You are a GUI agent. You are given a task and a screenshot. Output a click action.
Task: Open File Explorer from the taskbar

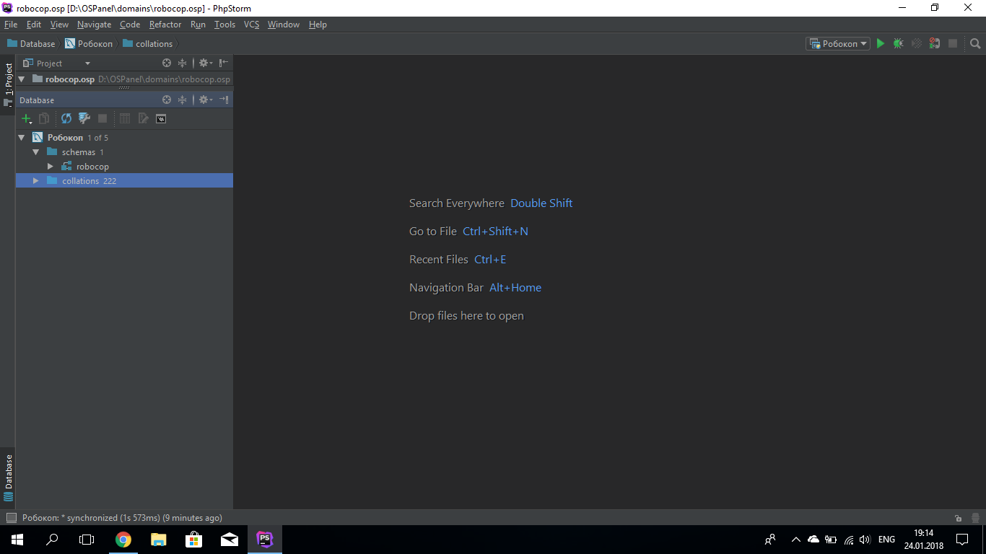click(159, 539)
